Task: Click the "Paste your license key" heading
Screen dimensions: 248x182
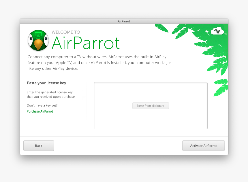Action: pyautogui.click(x=46, y=83)
